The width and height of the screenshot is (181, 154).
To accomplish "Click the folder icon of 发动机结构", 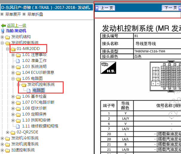I will tap(7, 37).
